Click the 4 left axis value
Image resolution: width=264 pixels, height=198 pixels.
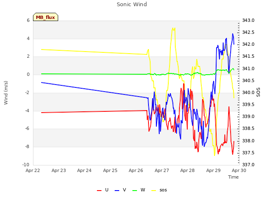[x=28, y=38]
